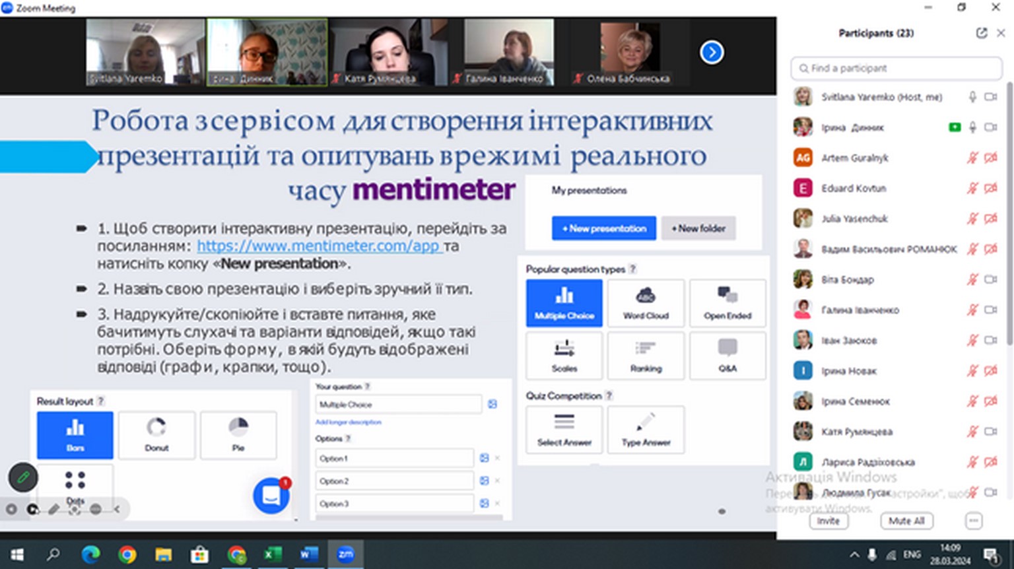Viewport: 1014px width, 569px height.
Task: Open the blue chat bubble with notification
Action: (271, 496)
